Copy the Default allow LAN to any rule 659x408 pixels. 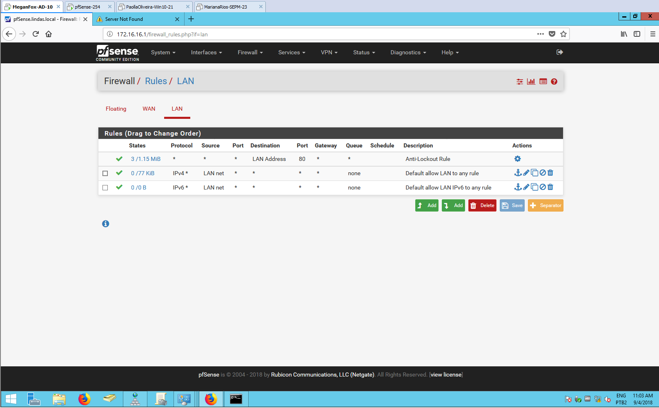coord(534,173)
